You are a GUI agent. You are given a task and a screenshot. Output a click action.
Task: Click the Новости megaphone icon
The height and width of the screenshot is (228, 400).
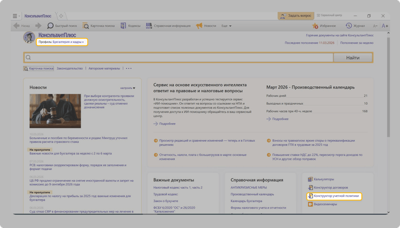(199, 26)
